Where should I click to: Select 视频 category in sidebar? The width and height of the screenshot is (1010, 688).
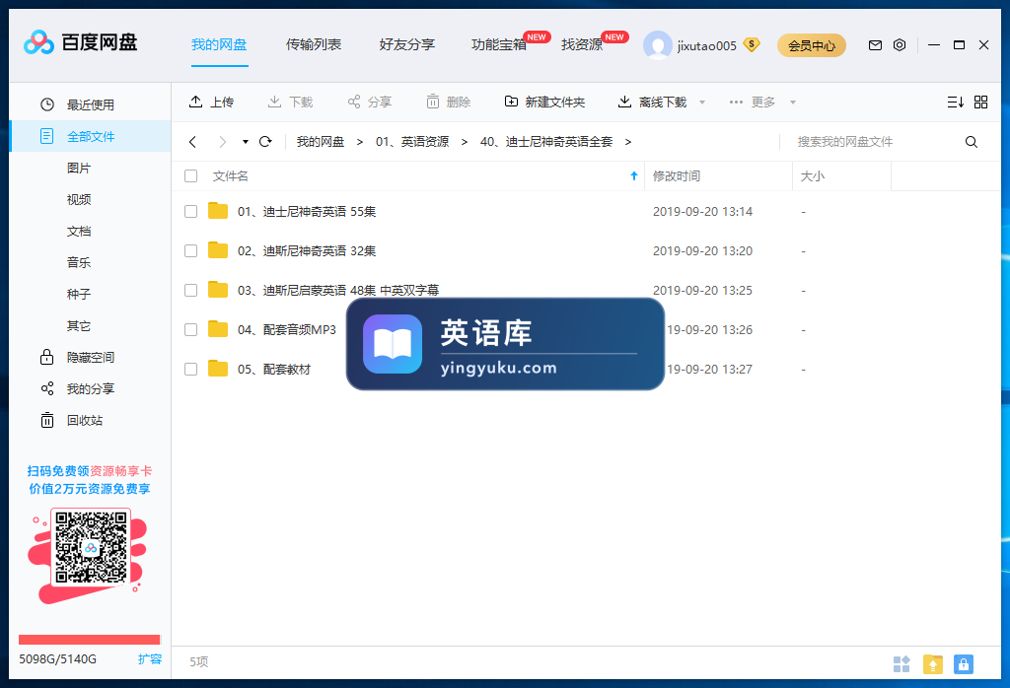(79, 199)
